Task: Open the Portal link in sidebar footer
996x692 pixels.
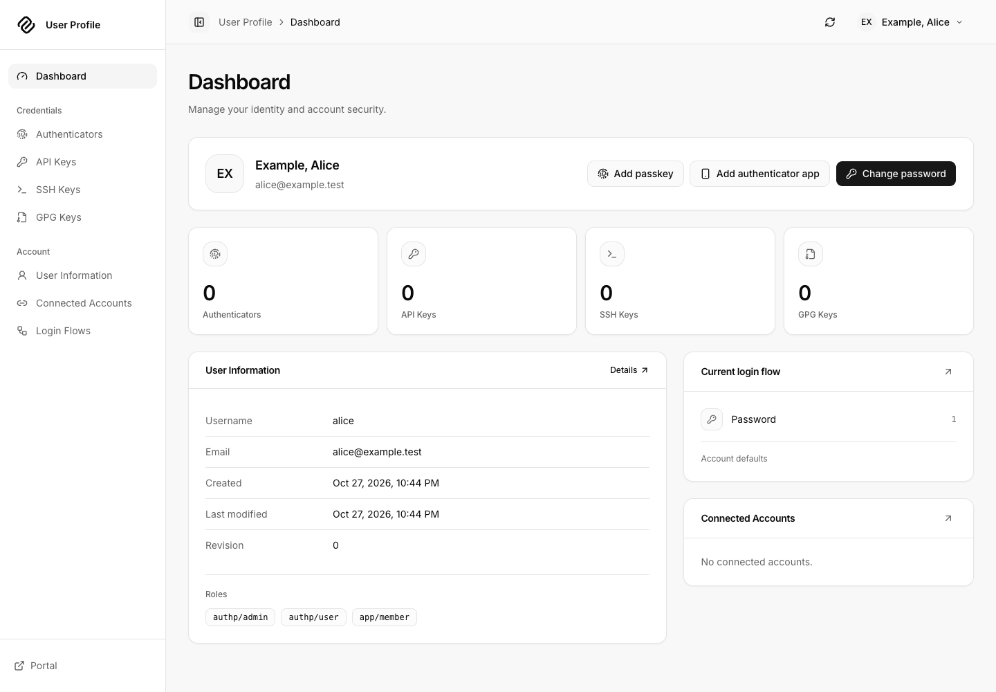Action: point(36,666)
